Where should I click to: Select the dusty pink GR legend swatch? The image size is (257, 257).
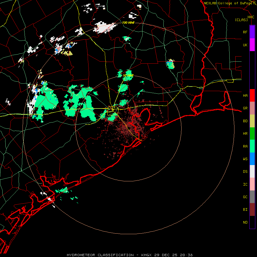click(x=252, y=108)
